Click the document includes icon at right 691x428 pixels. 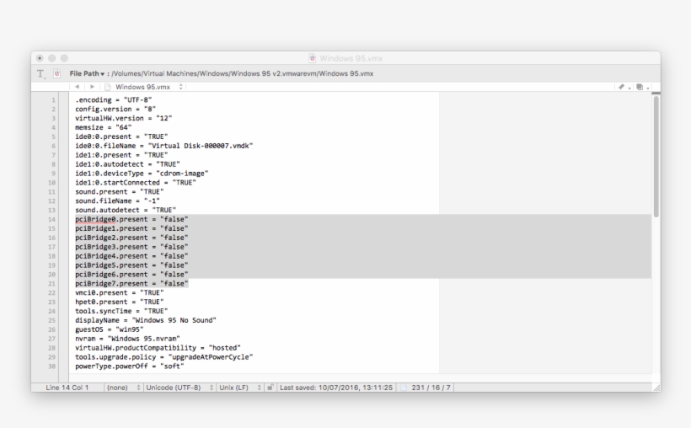(x=640, y=87)
